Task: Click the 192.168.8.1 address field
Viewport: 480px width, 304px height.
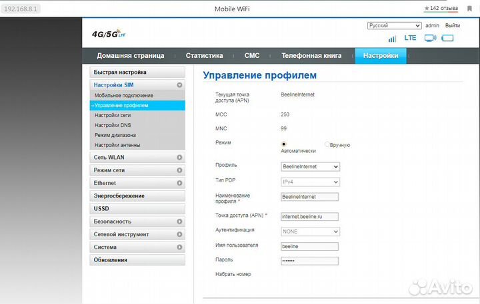Action: point(21,9)
